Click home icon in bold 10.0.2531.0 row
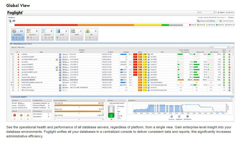The height and width of the screenshot is (141, 241). [x=60, y=80]
